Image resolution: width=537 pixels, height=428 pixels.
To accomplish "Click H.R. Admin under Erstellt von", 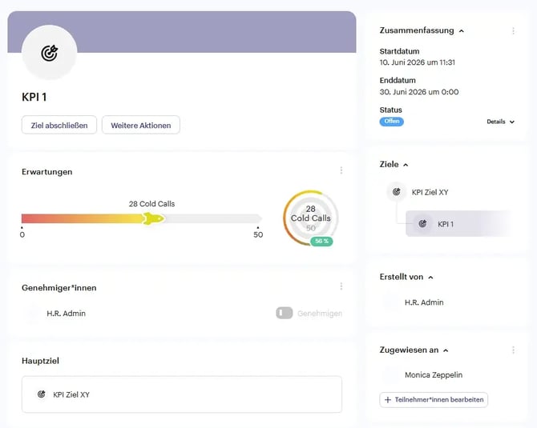I will point(424,302).
